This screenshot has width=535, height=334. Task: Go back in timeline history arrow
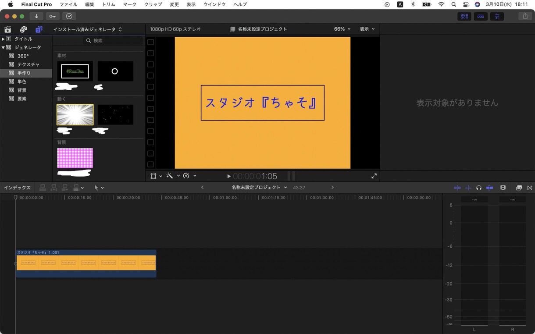pos(202,187)
